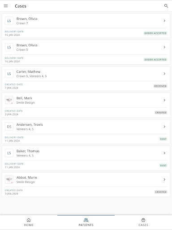
Task: Click LS badge for Carter, Mathew
Action: click(9, 74)
